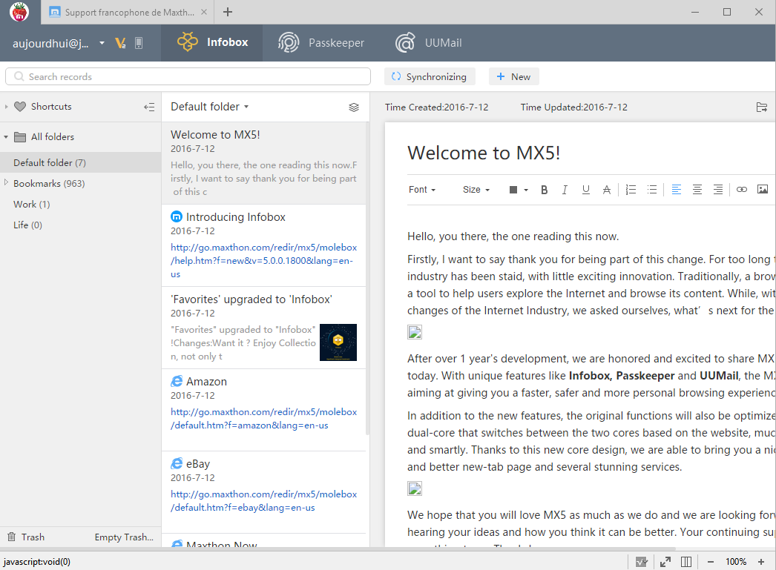Open the Default folder dropdown

210,107
